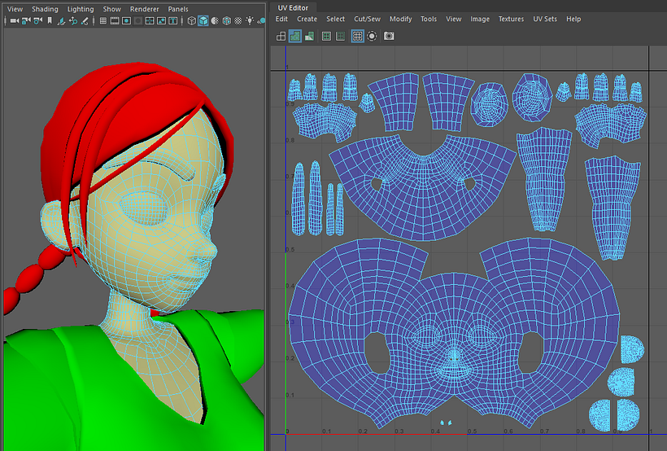This screenshot has width=667, height=451.
Task: Click the Shadows icon at toolbar edge
Action: [x=261, y=20]
